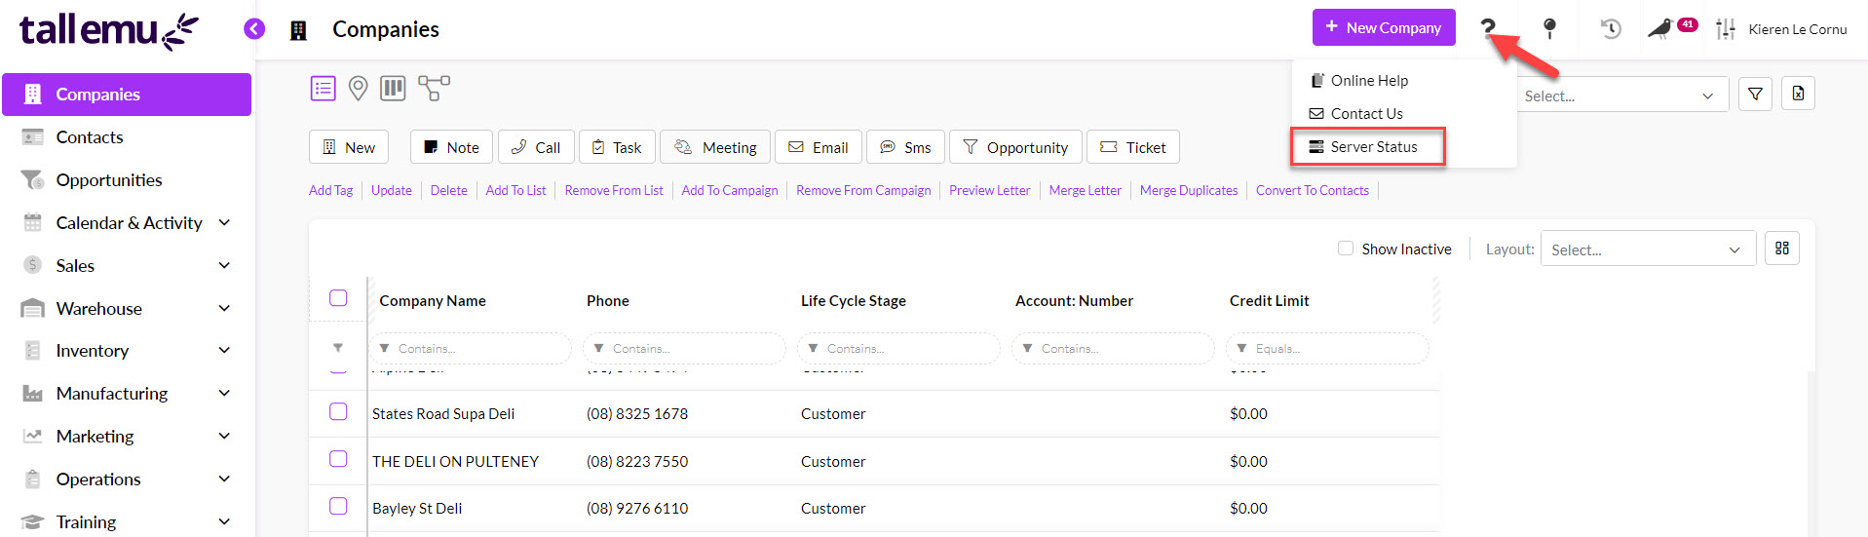Click the help question mark icon
The image size is (1868, 537).
coord(1487,28)
